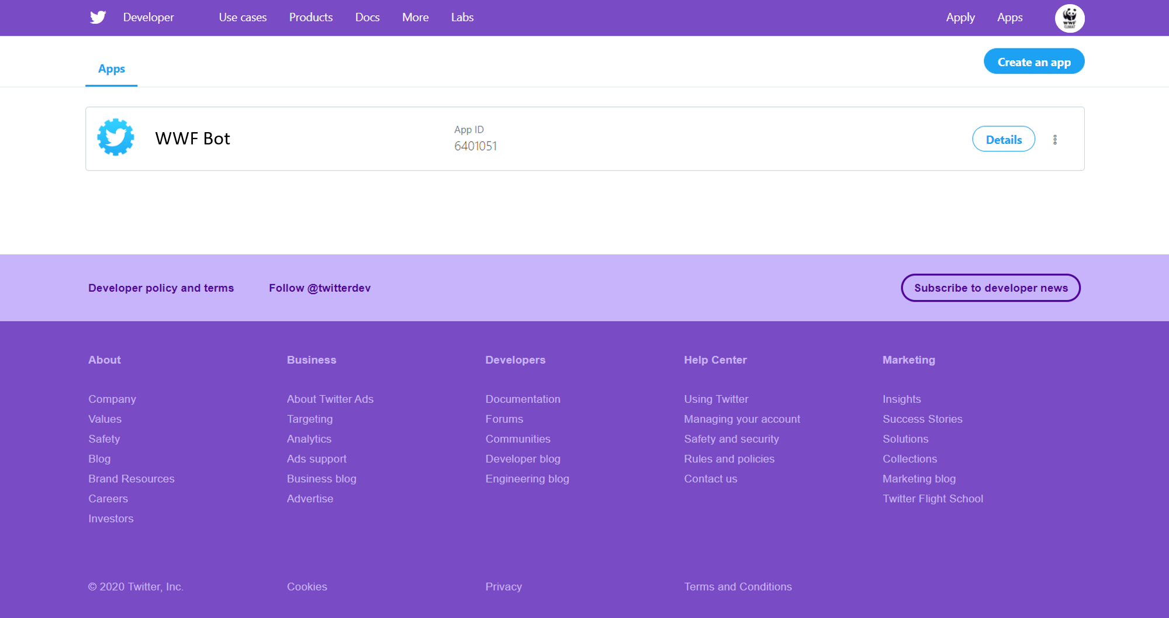Open the Solutions link
1169x618 pixels.
click(x=905, y=439)
